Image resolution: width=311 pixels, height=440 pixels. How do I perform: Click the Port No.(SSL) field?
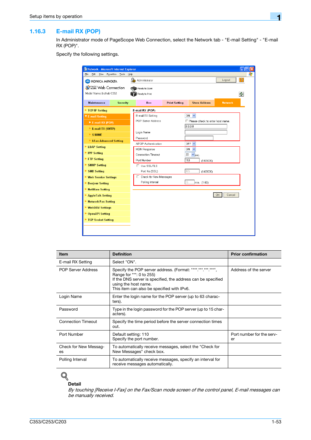coord(192,171)
